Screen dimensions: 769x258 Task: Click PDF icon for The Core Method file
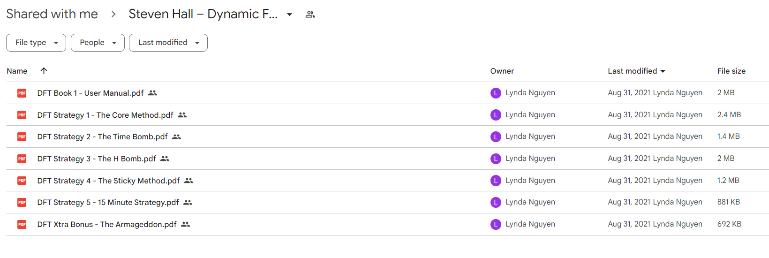point(22,115)
